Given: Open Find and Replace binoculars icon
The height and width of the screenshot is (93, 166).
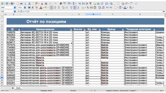Looking at the screenshot, I should (x=61, y=3).
